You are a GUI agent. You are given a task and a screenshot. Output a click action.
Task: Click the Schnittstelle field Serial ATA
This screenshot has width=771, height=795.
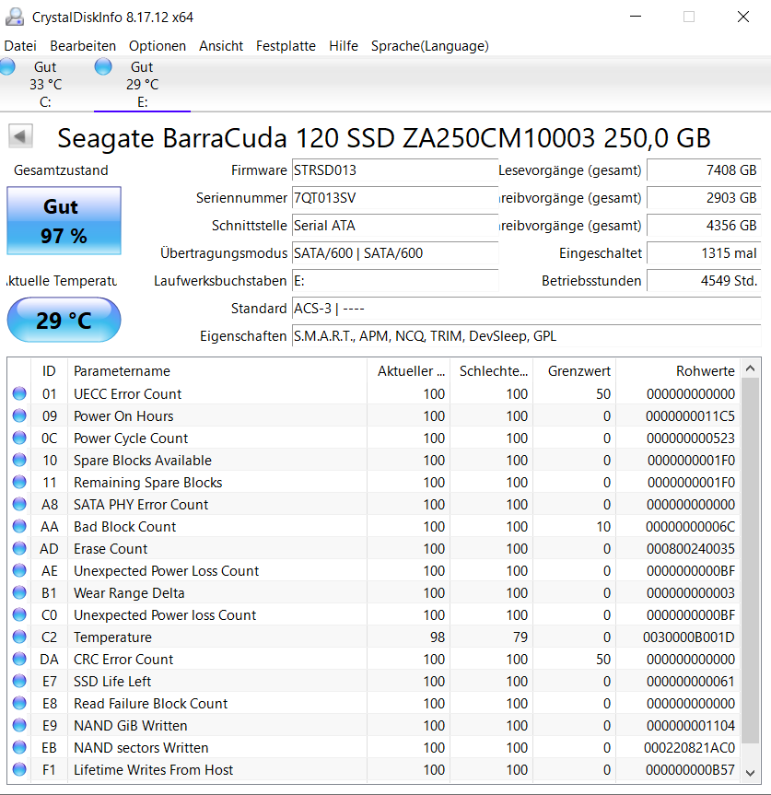coord(395,226)
